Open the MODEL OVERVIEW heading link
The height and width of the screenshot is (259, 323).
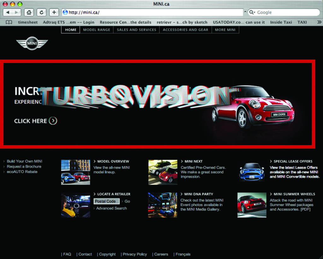[x=113, y=161]
